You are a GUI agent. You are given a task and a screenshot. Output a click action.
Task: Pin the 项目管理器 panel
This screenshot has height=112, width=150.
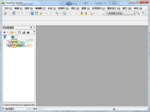pos(31,27)
